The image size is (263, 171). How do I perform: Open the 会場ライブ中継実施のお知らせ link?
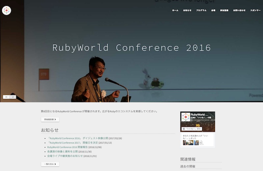tap(65, 156)
